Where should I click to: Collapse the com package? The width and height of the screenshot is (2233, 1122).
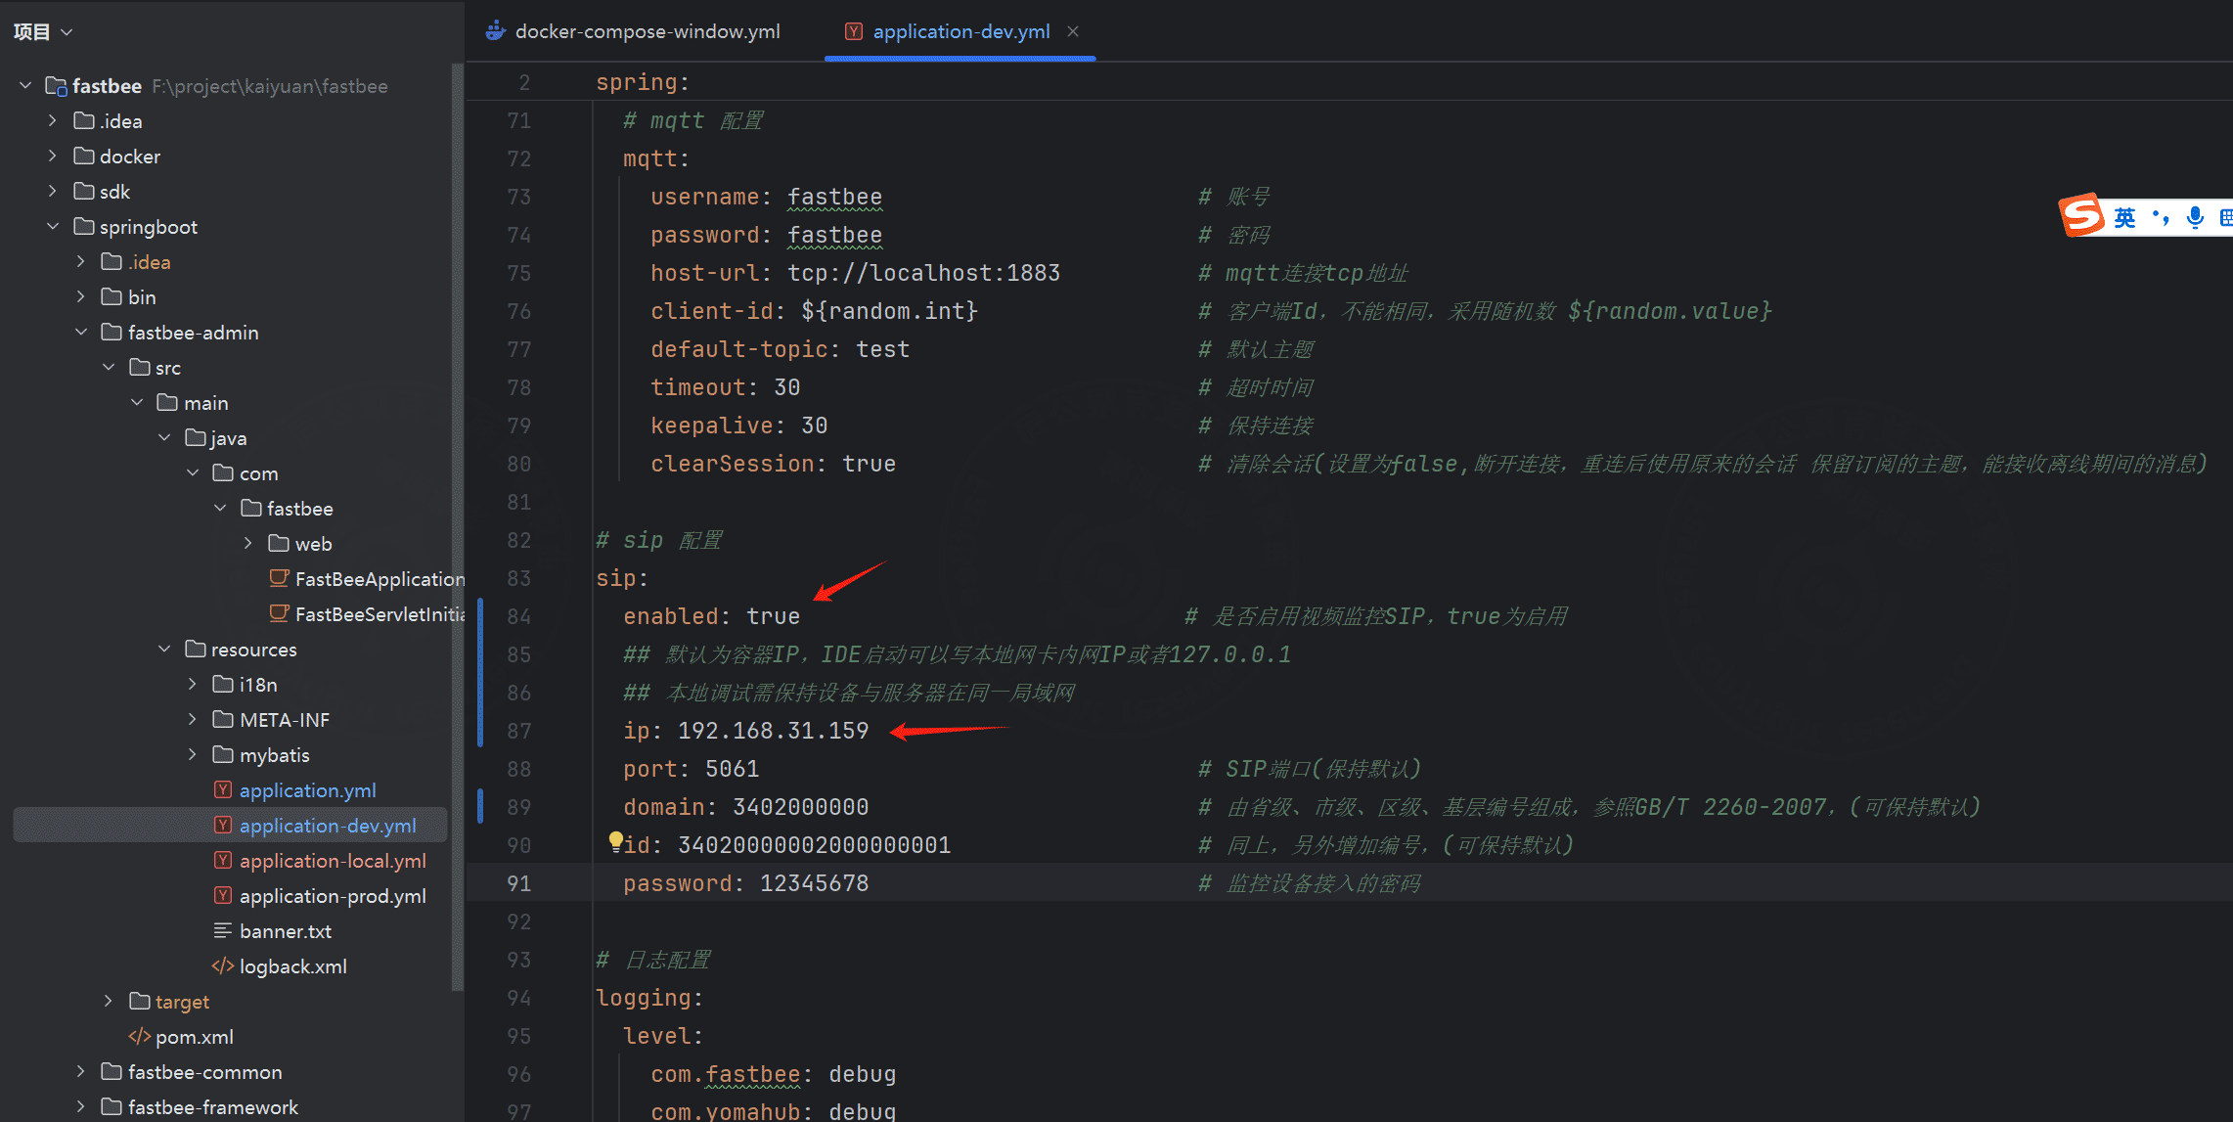[193, 473]
